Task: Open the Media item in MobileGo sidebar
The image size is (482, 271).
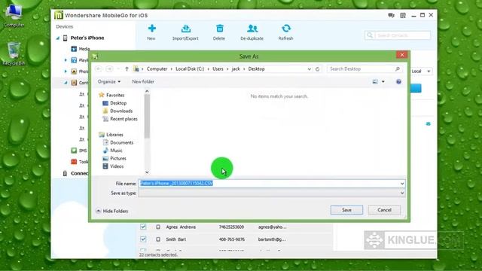Action: click(81, 49)
